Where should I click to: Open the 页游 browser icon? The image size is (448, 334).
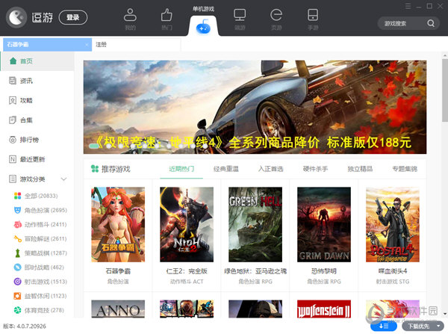[276, 15]
